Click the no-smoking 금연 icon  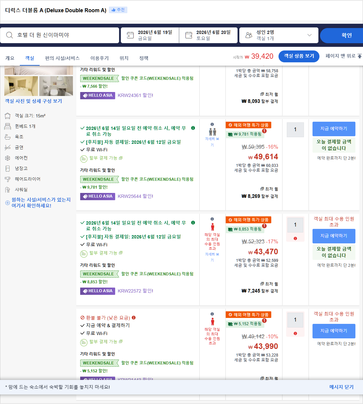click(8, 147)
